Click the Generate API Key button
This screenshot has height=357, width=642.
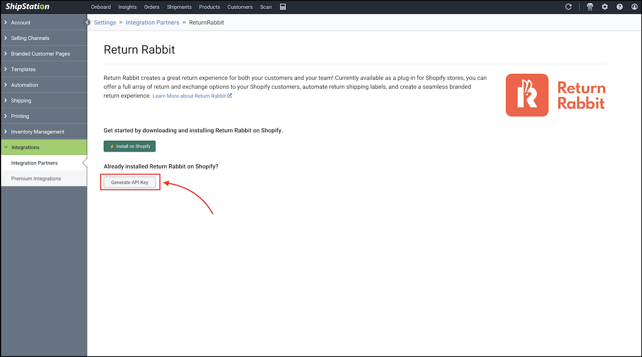coord(129,182)
